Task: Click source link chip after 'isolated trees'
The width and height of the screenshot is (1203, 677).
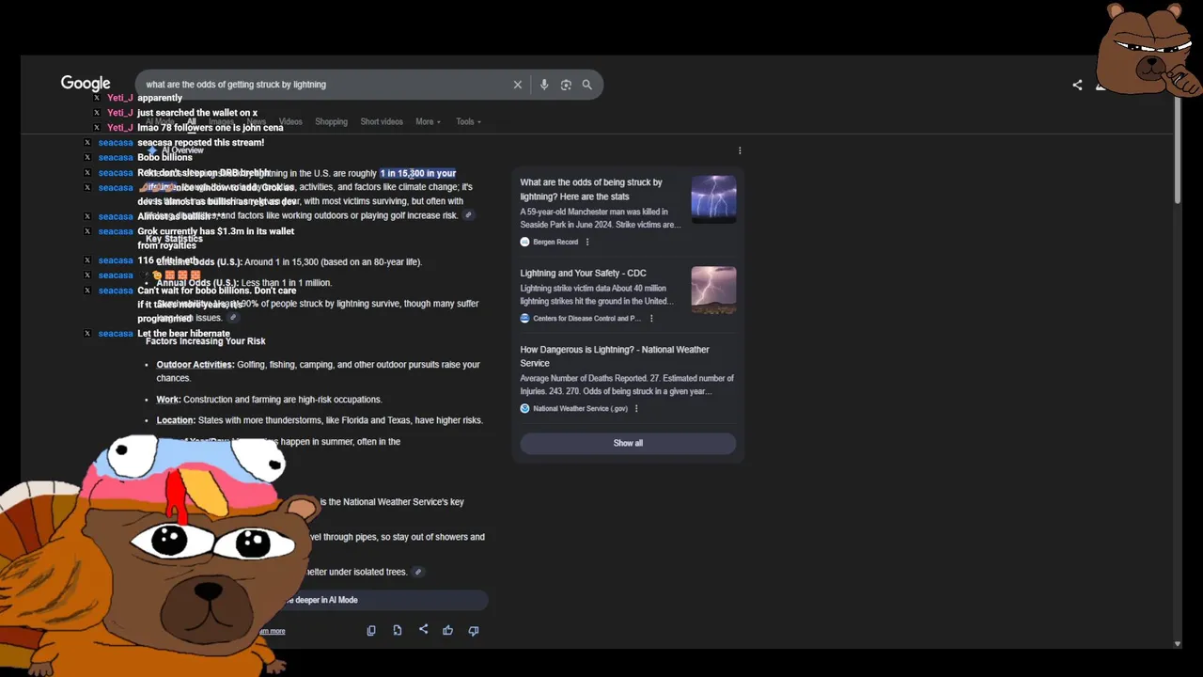Action: tap(418, 572)
